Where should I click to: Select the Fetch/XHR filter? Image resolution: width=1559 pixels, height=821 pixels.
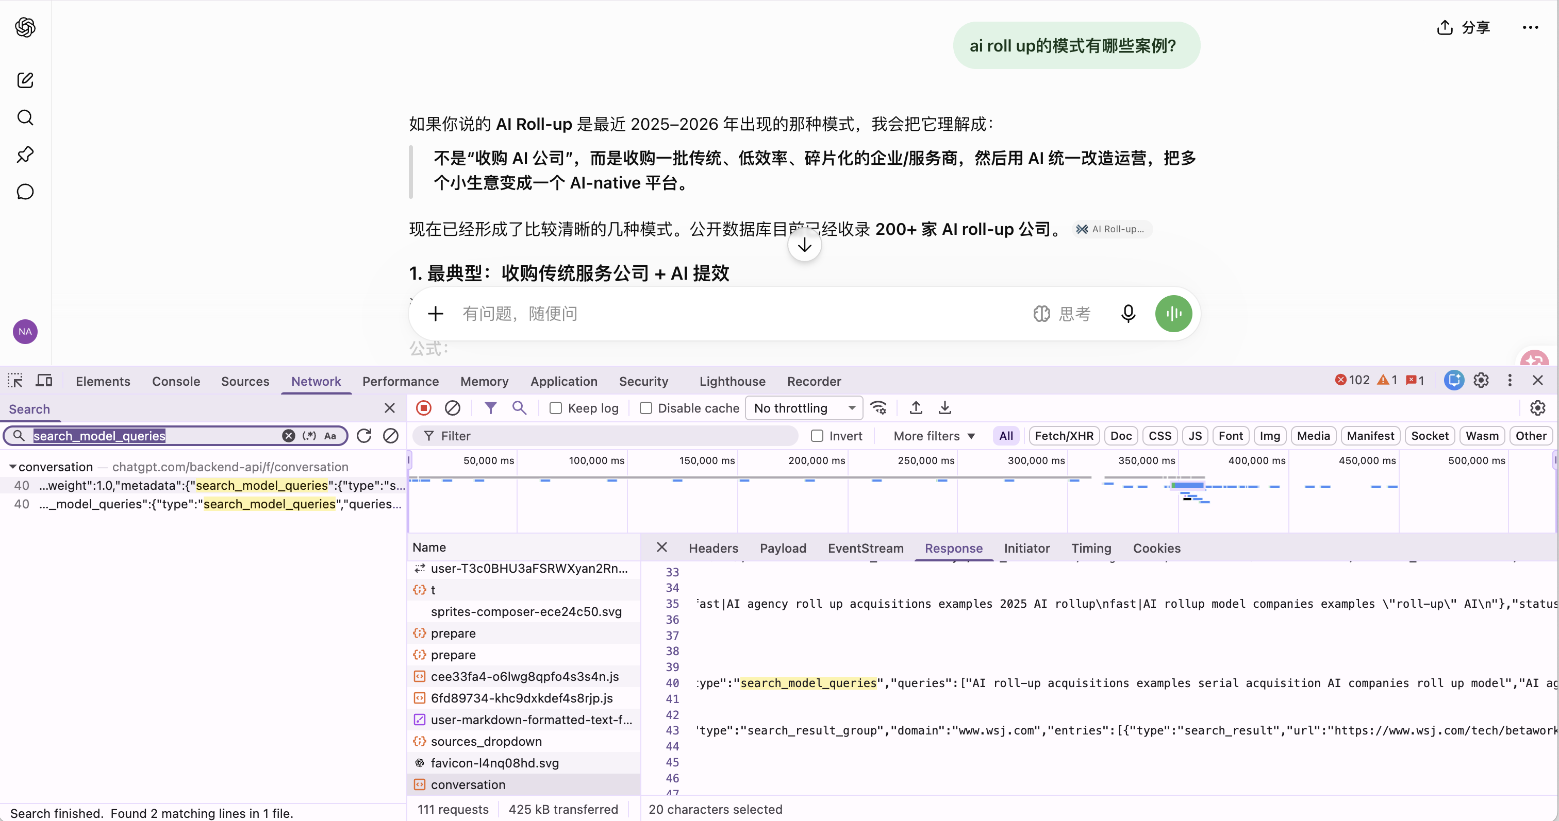pos(1064,436)
